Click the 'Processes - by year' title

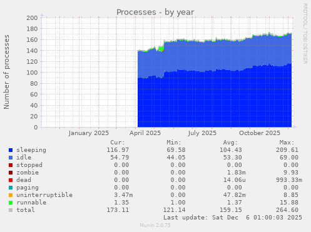[x=155, y=13]
